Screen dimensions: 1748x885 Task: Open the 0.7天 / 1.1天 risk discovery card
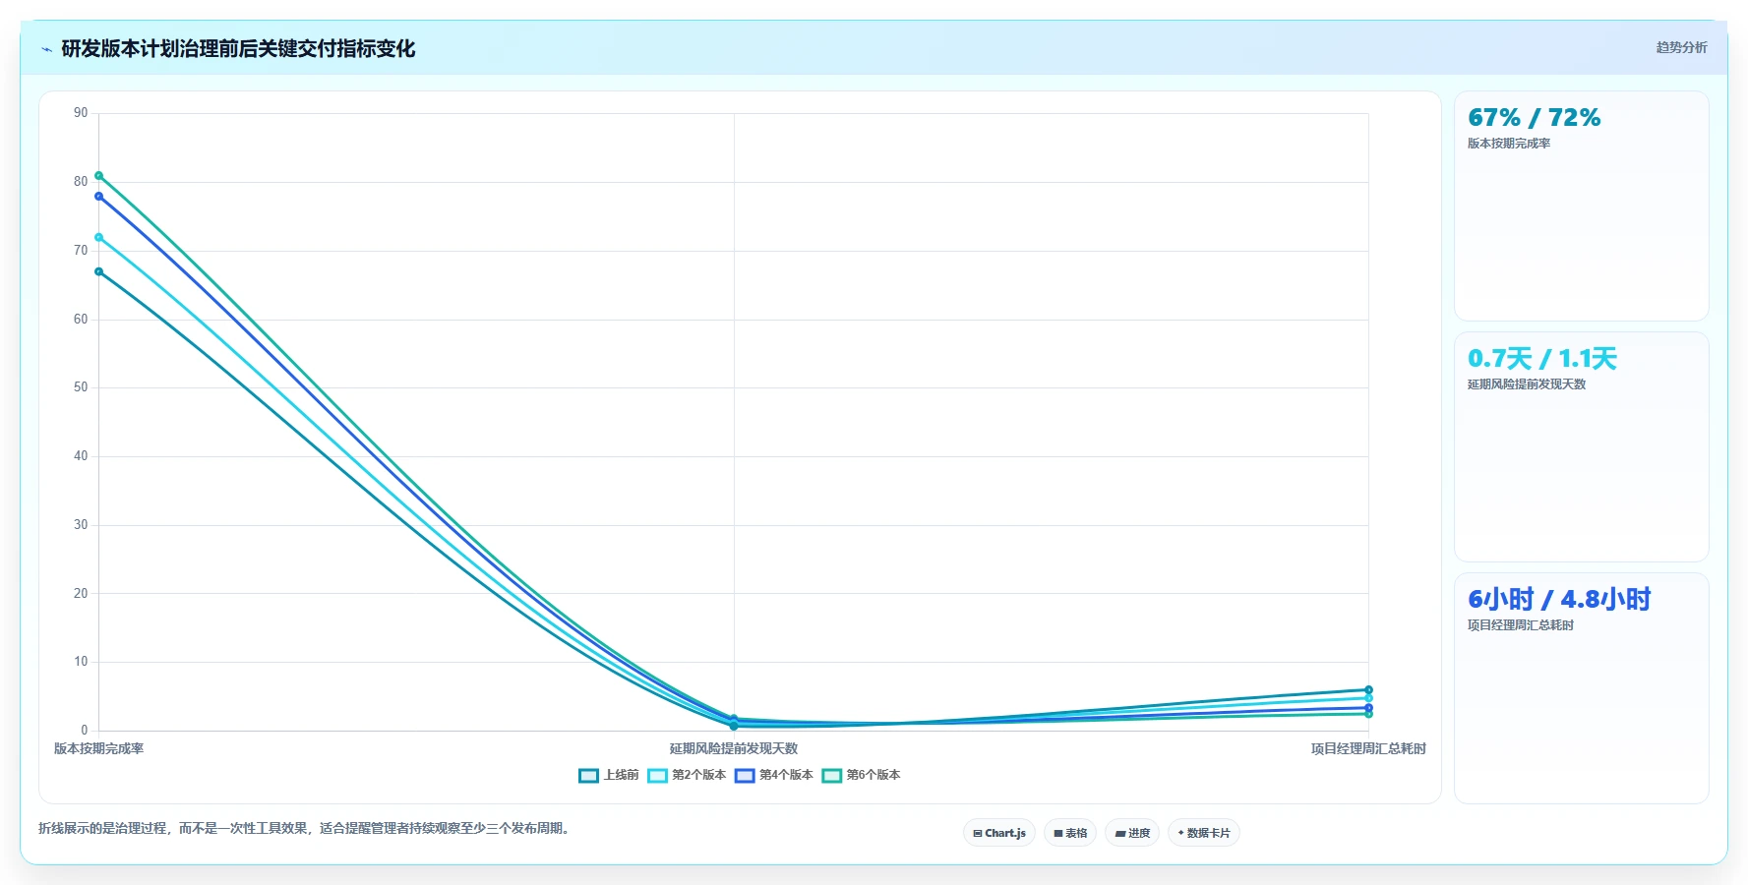tap(1582, 447)
